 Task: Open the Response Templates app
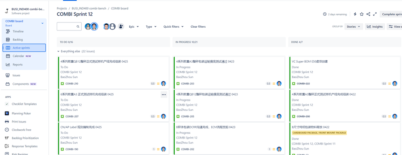click(25, 146)
